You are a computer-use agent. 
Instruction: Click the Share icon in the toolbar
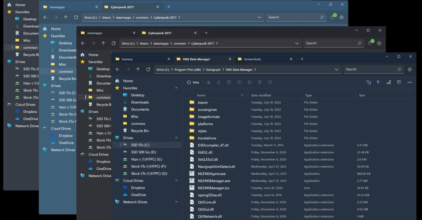[249, 82]
